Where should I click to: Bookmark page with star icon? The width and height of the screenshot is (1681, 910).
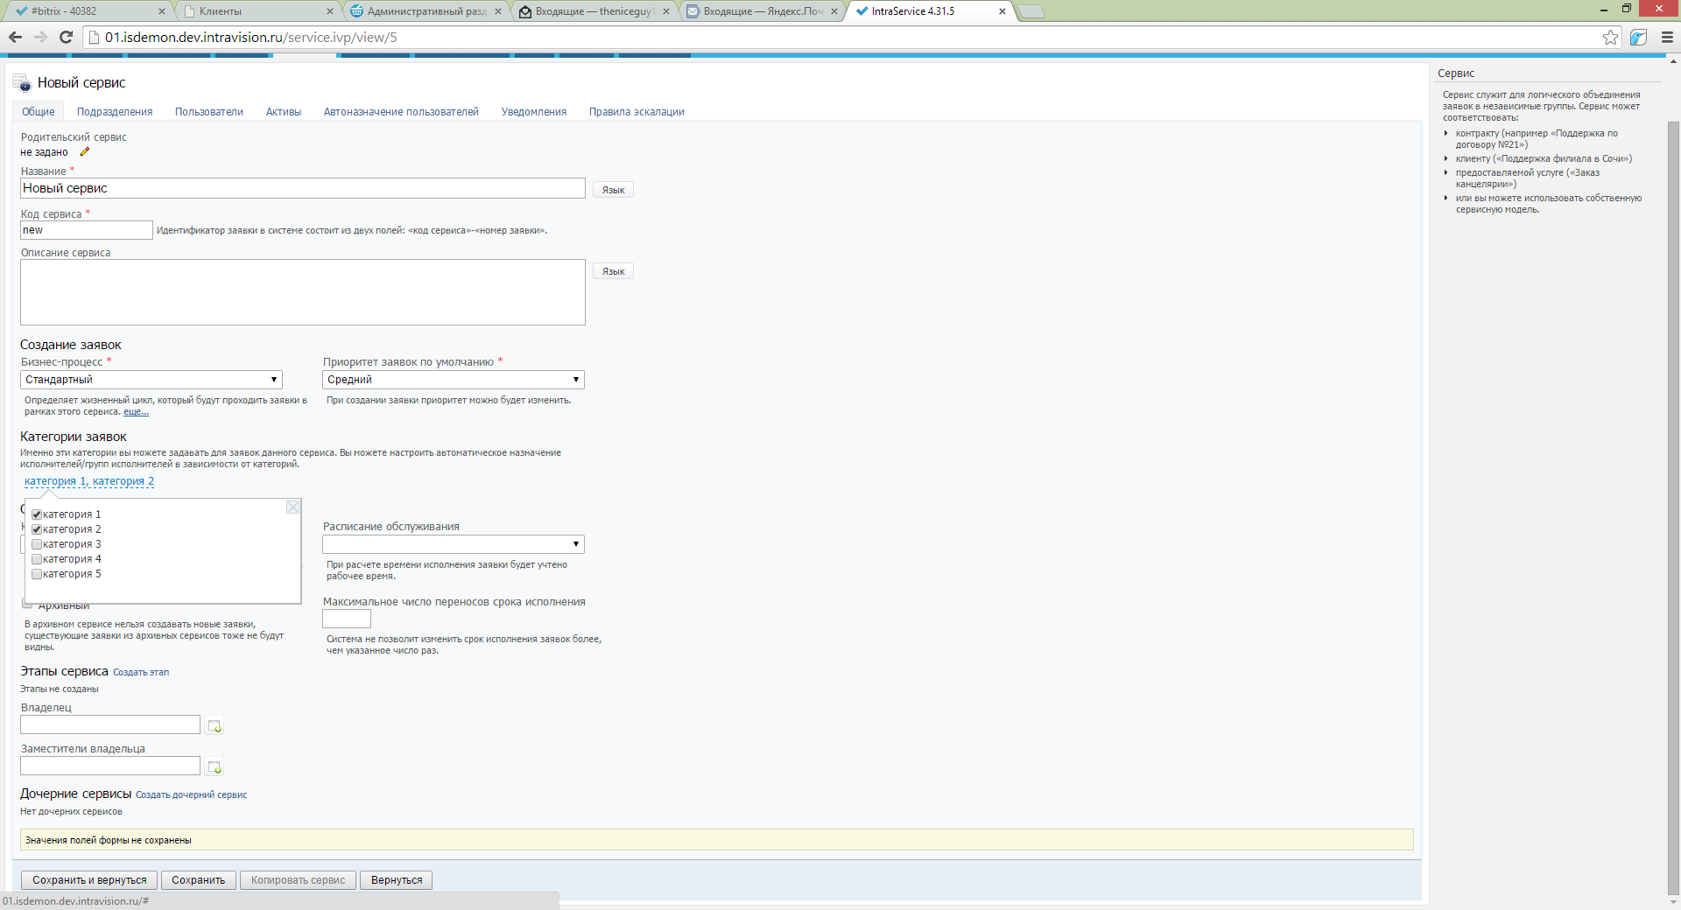[1610, 37]
